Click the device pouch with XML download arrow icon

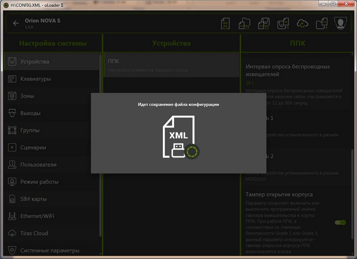[x=283, y=24]
